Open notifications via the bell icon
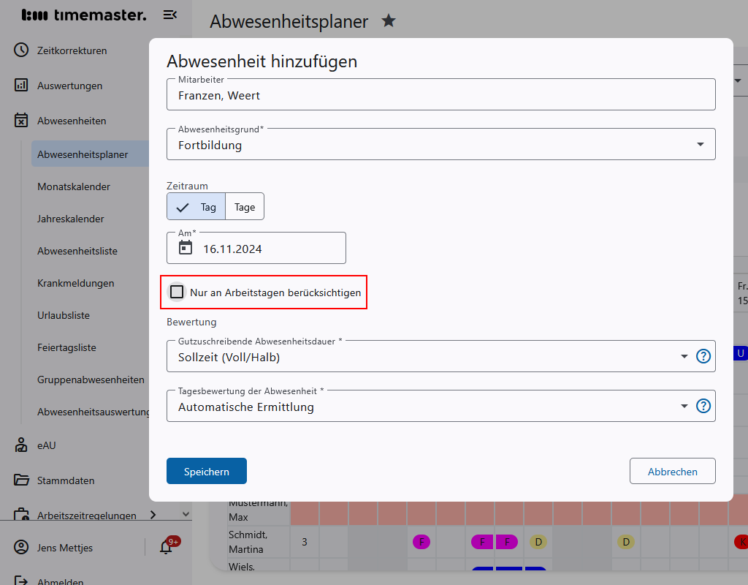The image size is (748, 585). click(x=167, y=547)
